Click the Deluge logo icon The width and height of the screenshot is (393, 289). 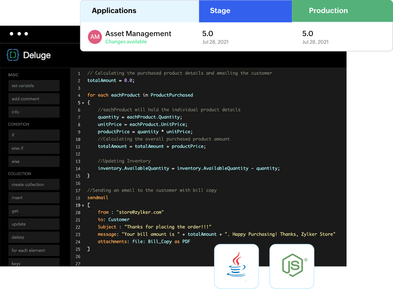13,55
